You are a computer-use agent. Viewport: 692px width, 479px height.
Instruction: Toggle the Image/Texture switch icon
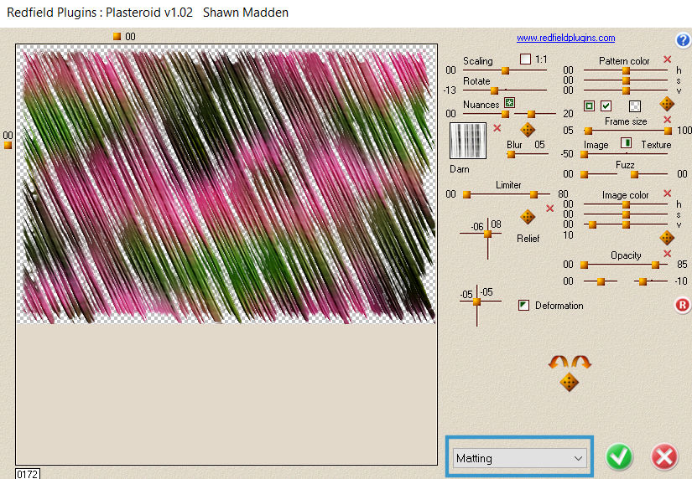pos(626,142)
